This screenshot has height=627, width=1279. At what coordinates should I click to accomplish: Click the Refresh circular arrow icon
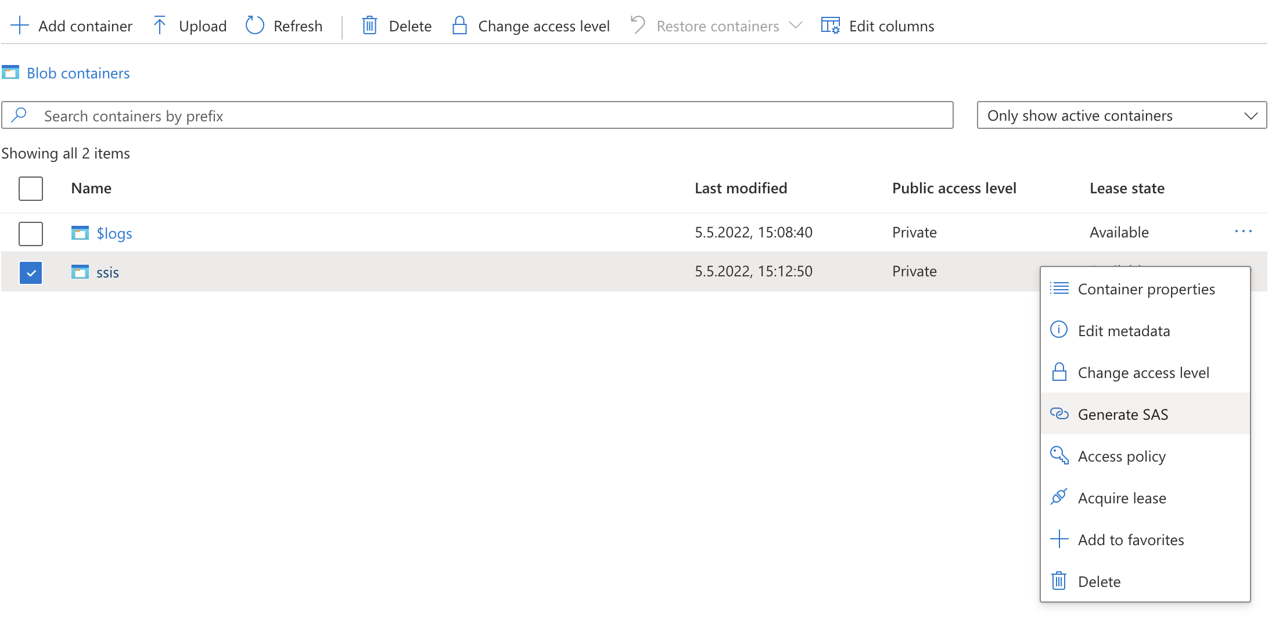click(x=254, y=26)
